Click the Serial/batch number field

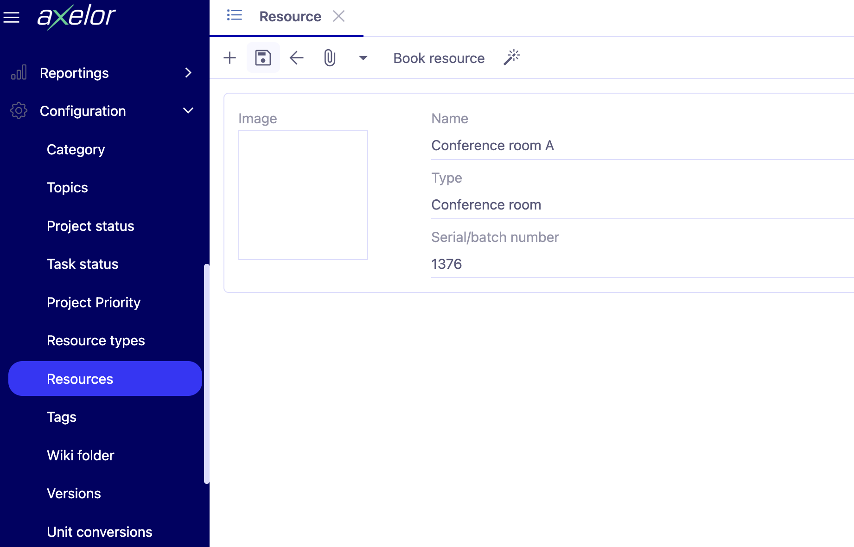pyautogui.click(x=556, y=263)
